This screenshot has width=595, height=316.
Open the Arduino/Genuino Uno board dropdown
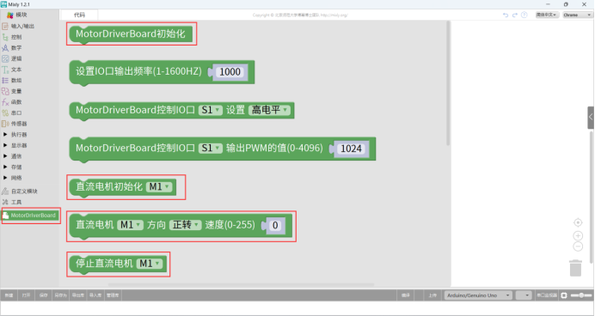tap(478, 295)
